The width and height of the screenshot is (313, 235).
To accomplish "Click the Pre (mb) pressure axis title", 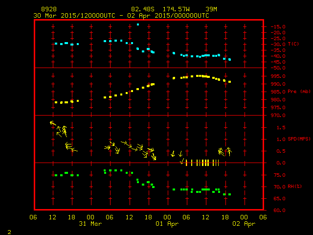I will tap(299, 92).
